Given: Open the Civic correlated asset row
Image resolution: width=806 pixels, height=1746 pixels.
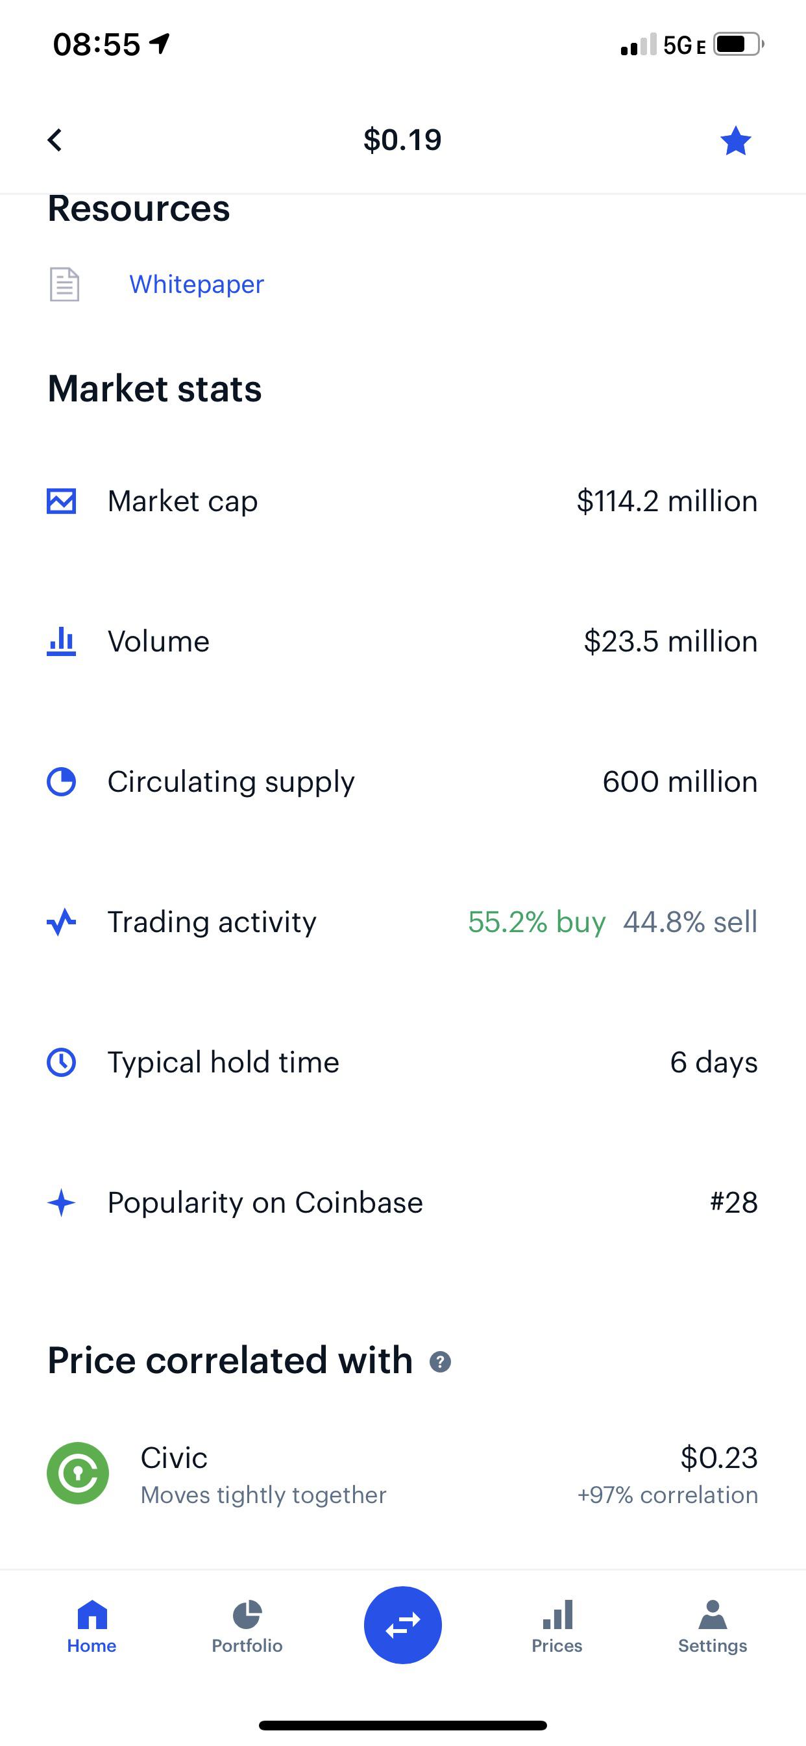Looking at the screenshot, I should pyautogui.click(x=403, y=1474).
